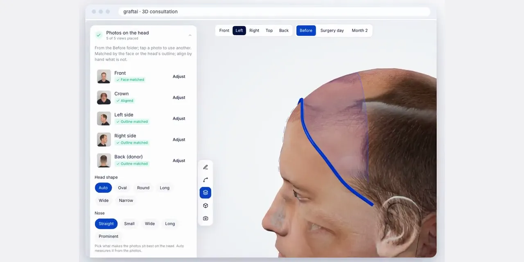Select the Before stage
The width and height of the screenshot is (524, 262).
[x=306, y=30]
